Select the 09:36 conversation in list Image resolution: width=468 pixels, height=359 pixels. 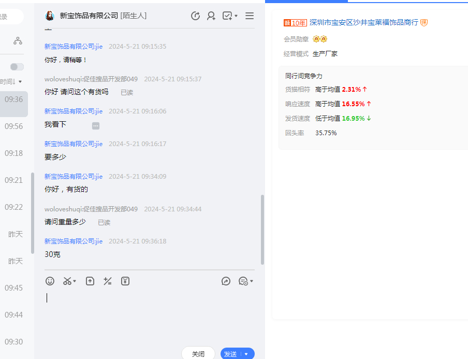point(14,99)
